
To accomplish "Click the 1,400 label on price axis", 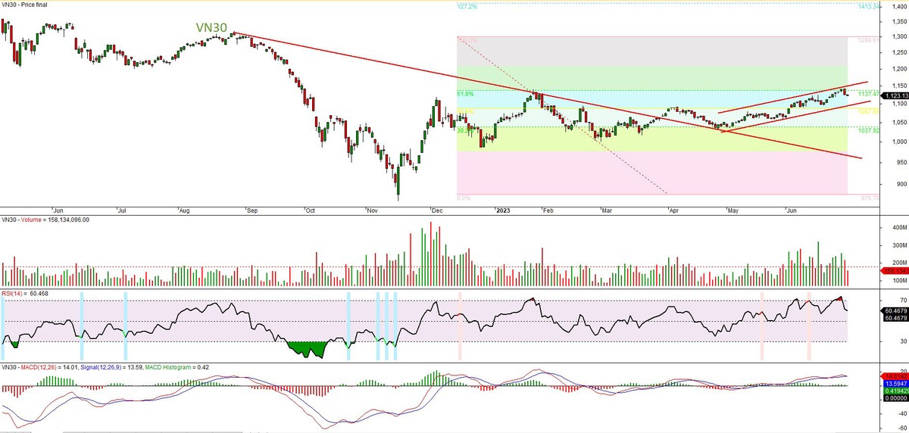I will coord(897,6).
